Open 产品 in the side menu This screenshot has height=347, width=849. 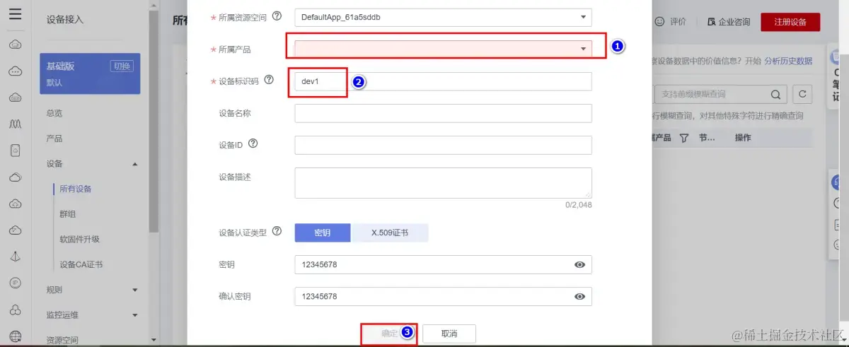click(x=54, y=139)
